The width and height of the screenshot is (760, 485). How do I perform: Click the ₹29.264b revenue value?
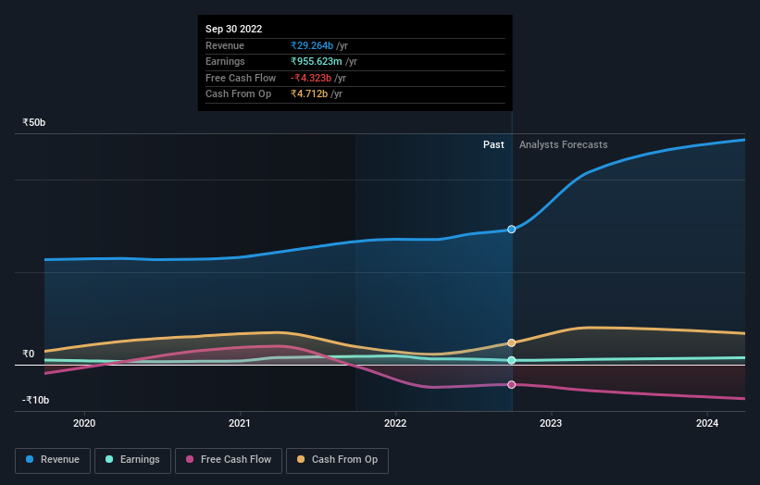pyautogui.click(x=312, y=45)
